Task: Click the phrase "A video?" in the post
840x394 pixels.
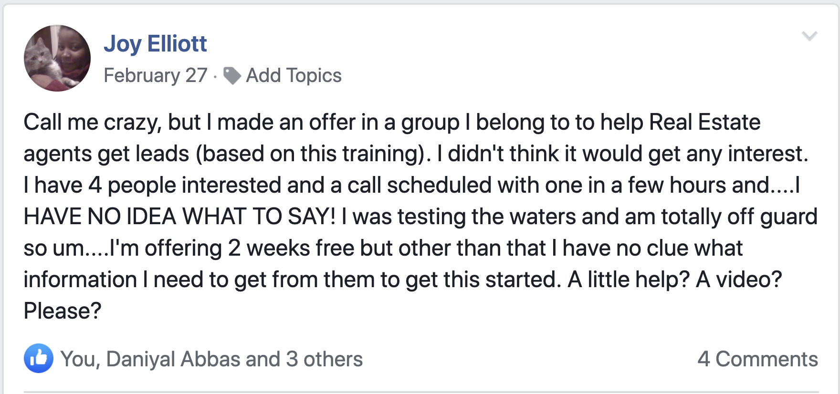Action: [x=739, y=280]
